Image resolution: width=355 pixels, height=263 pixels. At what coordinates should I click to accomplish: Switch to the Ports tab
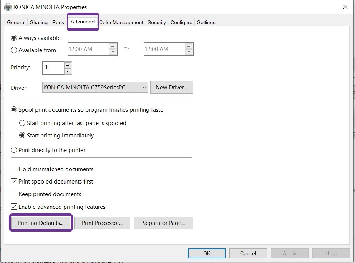point(58,22)
